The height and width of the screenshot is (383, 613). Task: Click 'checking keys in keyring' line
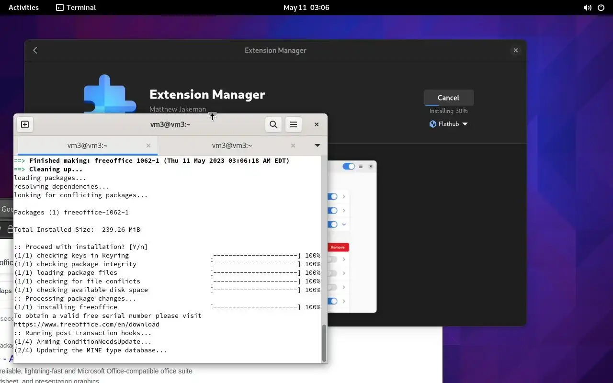pyautogui.click(x=167, y=255)
